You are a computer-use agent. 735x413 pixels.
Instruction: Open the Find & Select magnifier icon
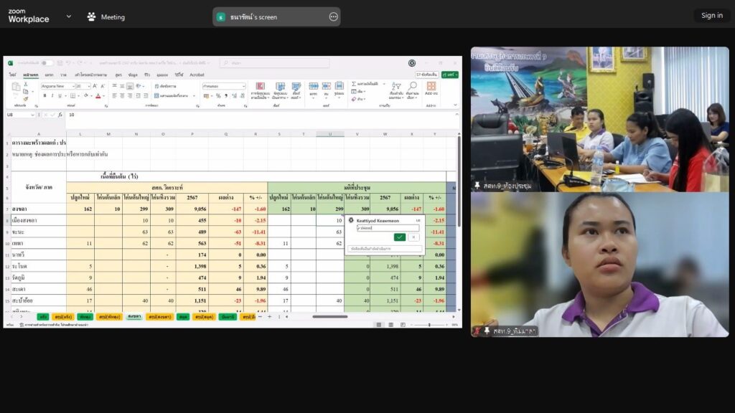[x=412, y=87]
